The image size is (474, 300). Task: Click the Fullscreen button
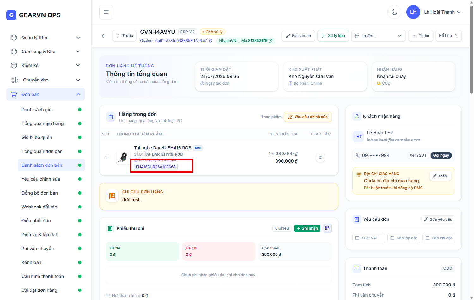[x=298, y=36]
